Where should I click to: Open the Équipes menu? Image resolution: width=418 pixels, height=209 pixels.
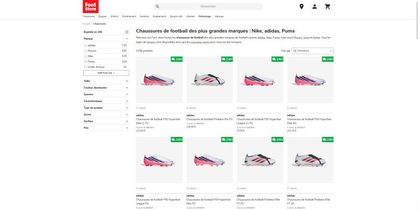click(x=102, y=17)
